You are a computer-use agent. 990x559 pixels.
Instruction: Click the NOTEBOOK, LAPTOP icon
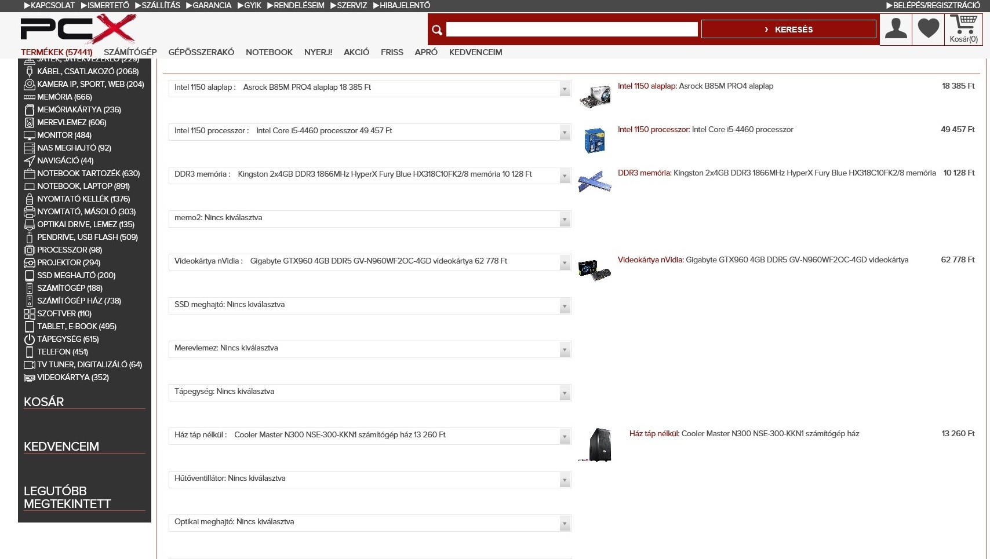[x=30, y=187]
